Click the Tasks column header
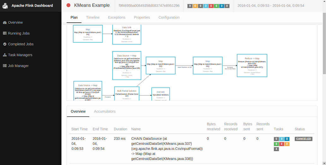This screenshot has width=326, height=165. pyautogui.click(x=279, y=129)
